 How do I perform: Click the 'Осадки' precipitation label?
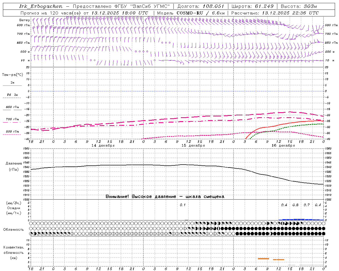14,208
